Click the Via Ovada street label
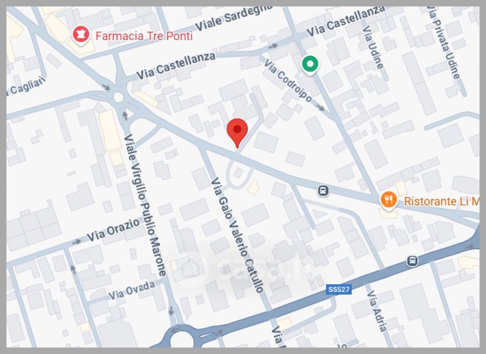The width and height of the screenshot is (486, 354). 132,290
